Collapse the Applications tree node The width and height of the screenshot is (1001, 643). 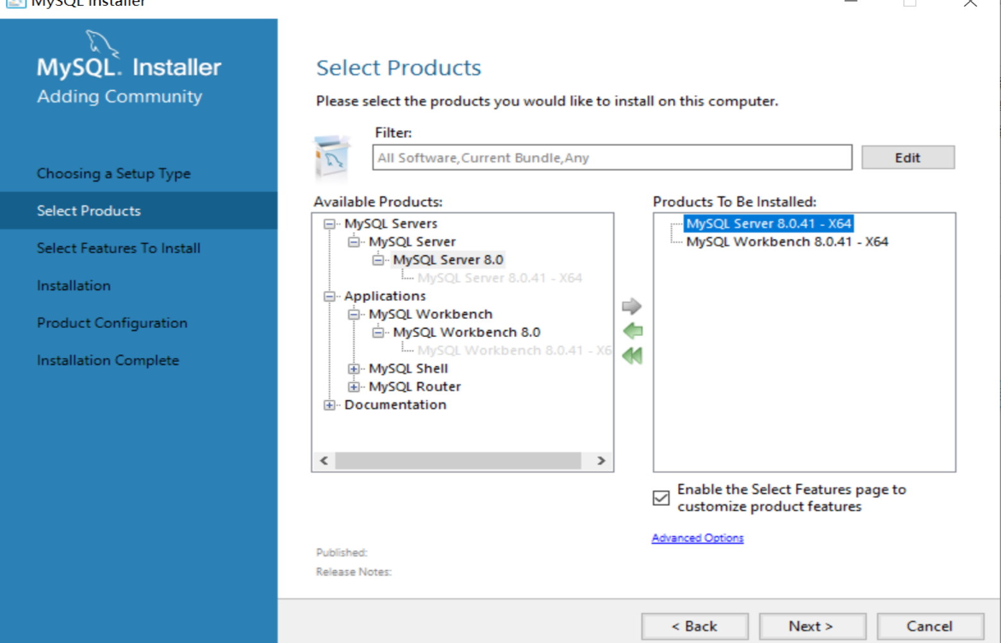(329, 297)
